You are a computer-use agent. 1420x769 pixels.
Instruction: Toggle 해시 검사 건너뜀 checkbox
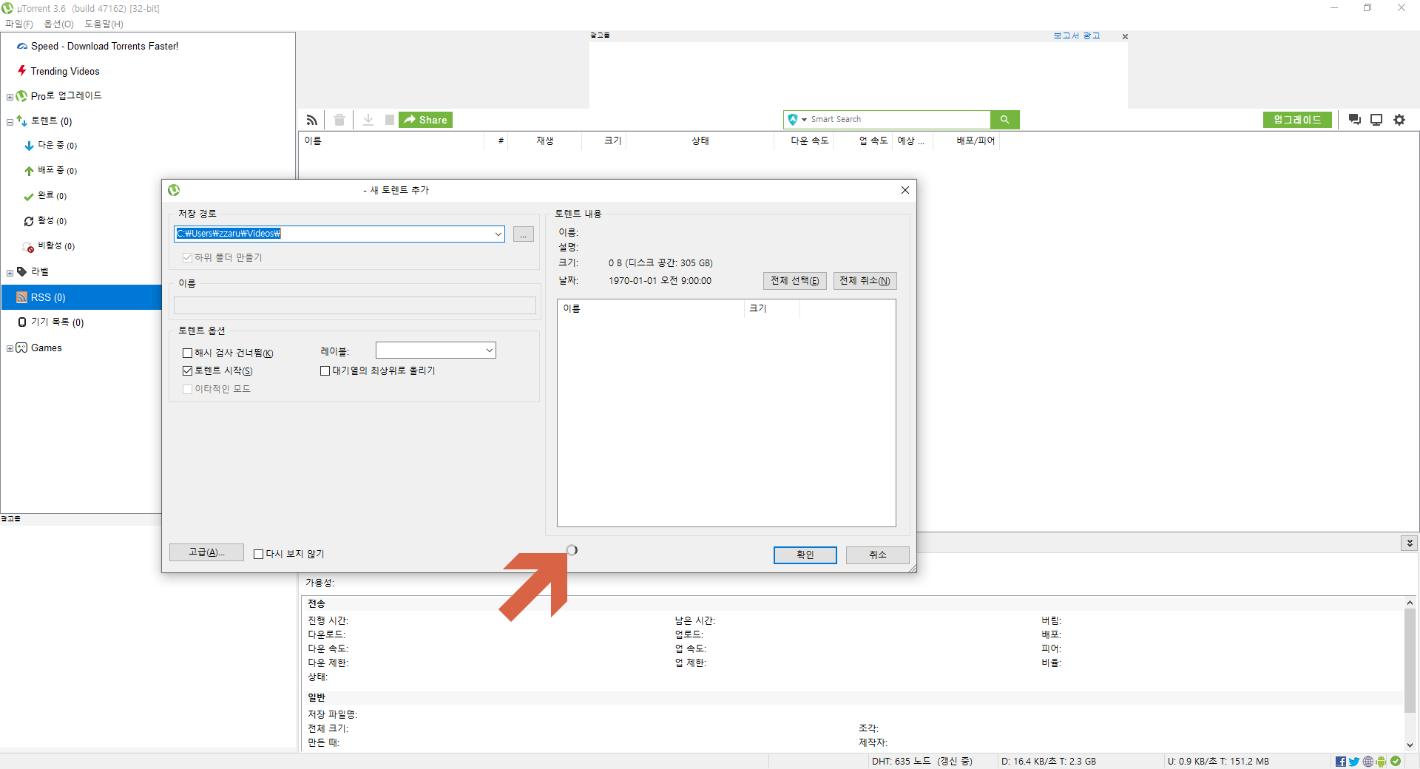pos(187,353)
